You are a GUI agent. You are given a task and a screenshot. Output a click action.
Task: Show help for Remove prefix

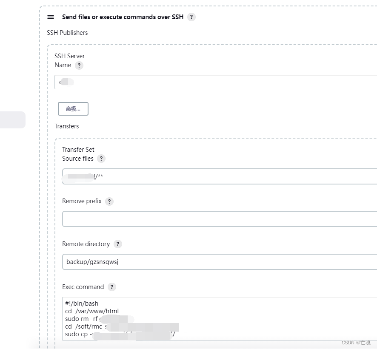point(109,201)
